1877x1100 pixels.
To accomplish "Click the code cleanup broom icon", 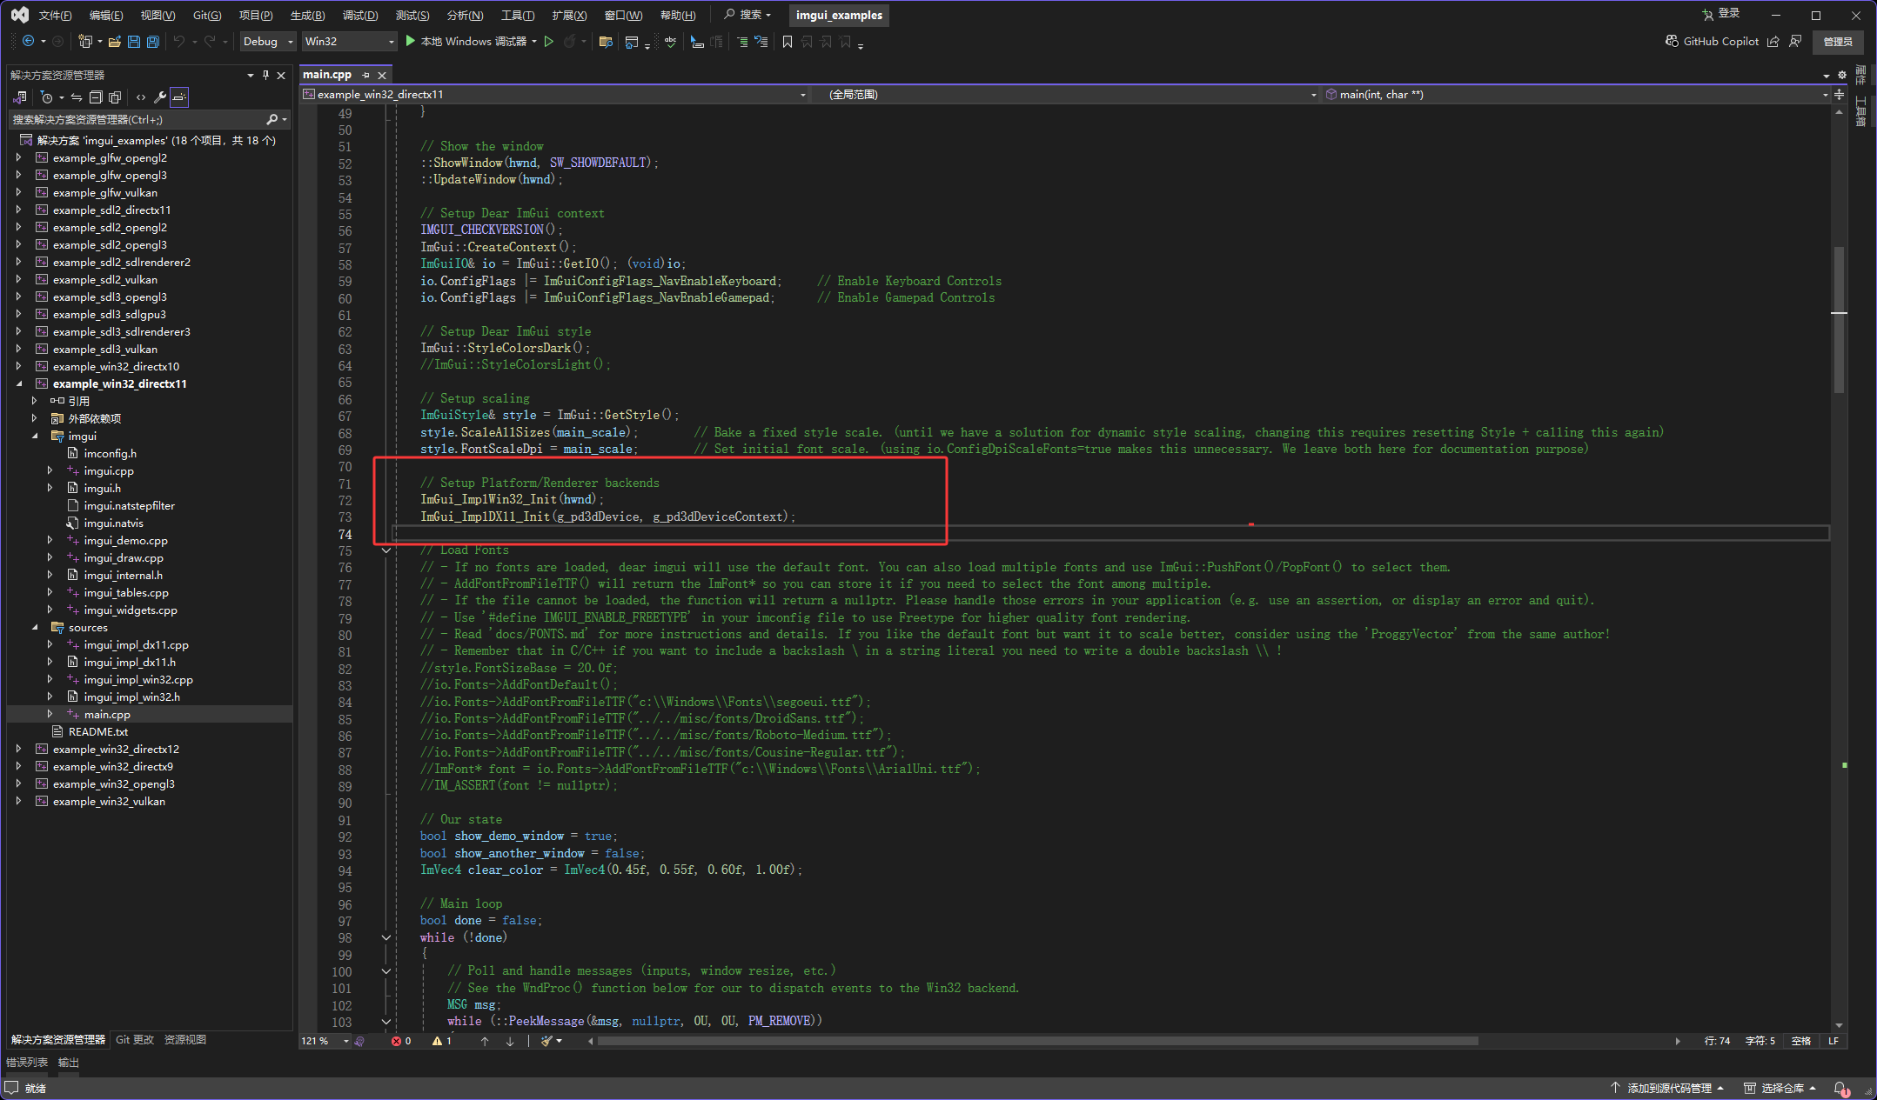I will pyautogui.click(x=546, y=1041).
